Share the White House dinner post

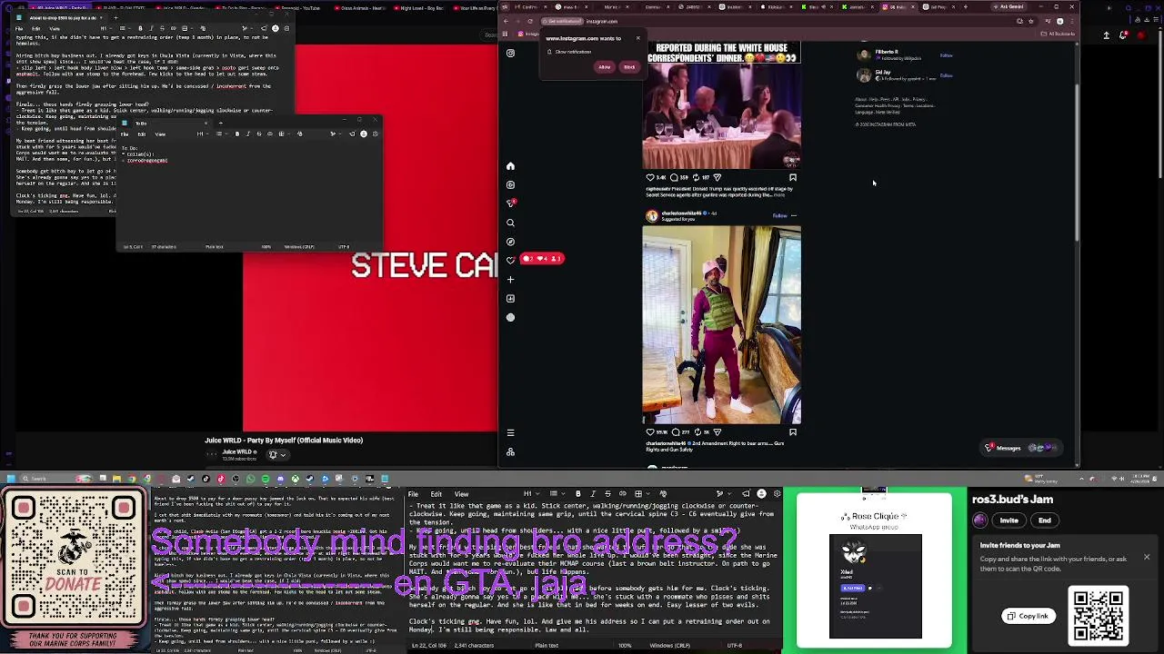pos(717,177)
